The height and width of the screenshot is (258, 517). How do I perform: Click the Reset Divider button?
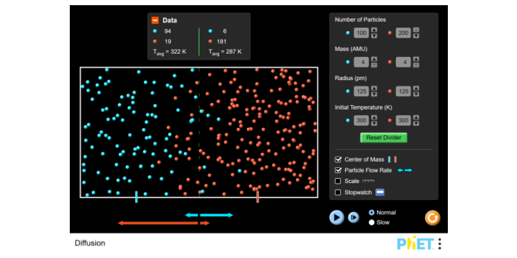tap(384, 137)
